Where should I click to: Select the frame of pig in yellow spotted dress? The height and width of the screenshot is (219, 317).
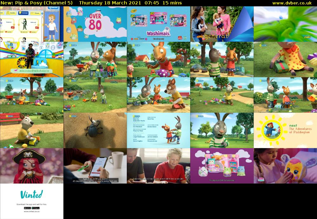click(286, 59)
